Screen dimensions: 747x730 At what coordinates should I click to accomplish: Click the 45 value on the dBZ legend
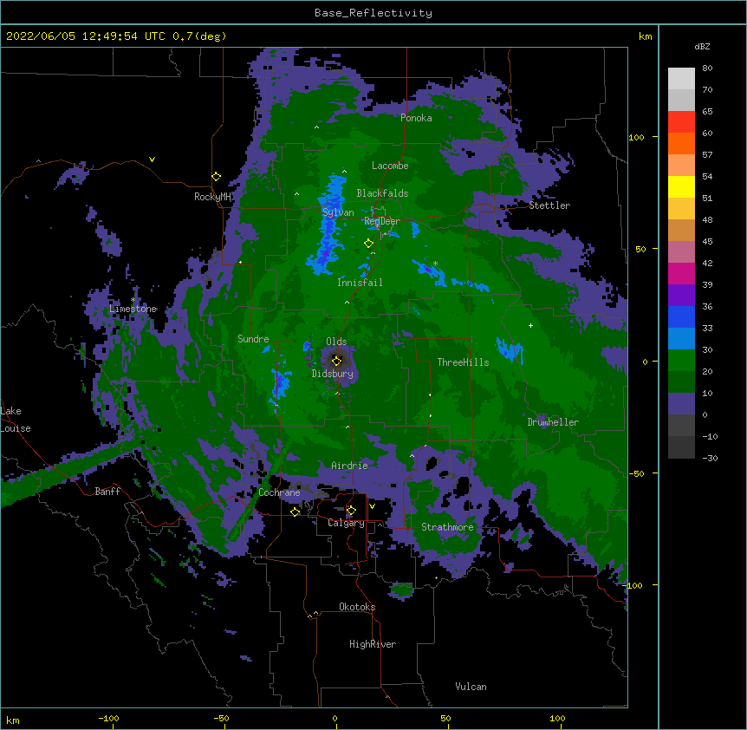click(707, 242)
